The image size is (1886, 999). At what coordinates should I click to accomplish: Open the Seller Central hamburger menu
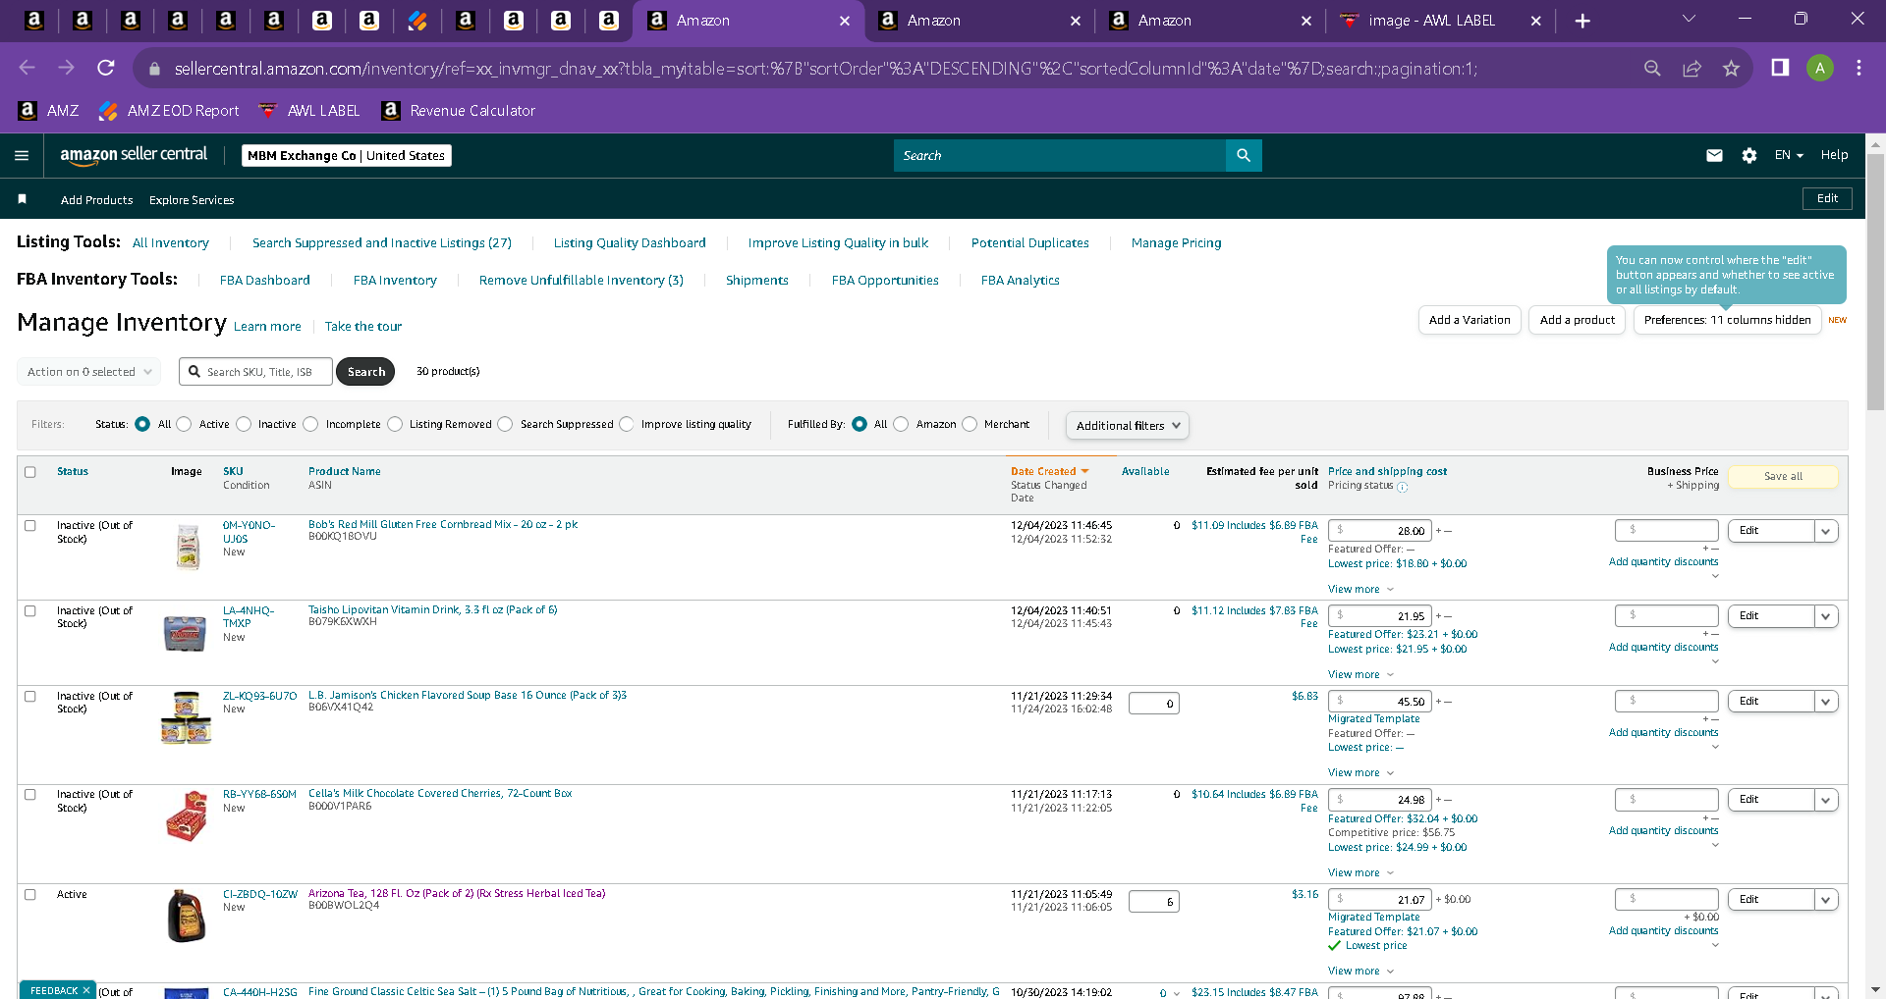click(x=22, y=155)
